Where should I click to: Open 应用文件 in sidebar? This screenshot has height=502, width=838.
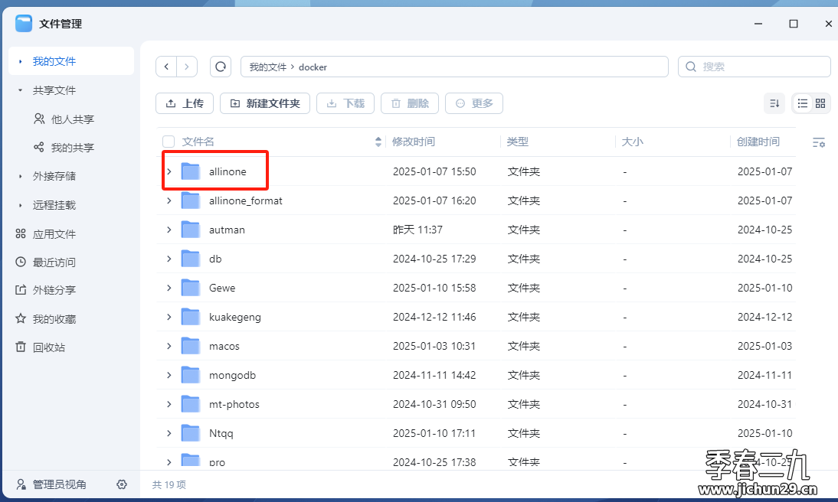point(54,234)
